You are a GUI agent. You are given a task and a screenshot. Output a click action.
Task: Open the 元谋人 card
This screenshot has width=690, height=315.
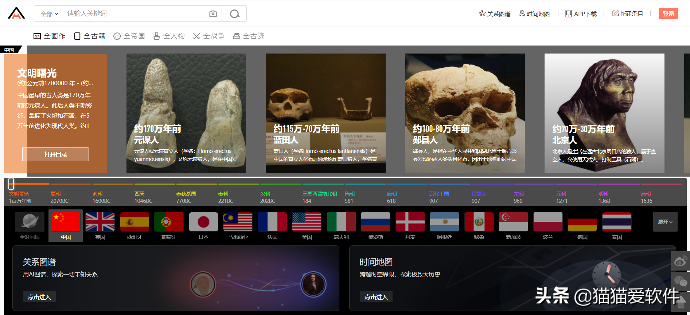point(186,113)
